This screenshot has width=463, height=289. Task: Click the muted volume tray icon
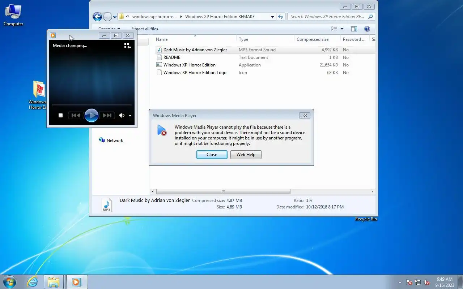(426, 282)
